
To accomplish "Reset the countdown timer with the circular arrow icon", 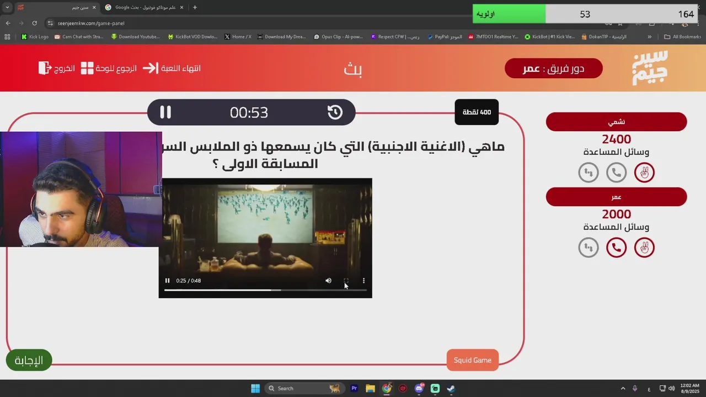I will 335,112.
